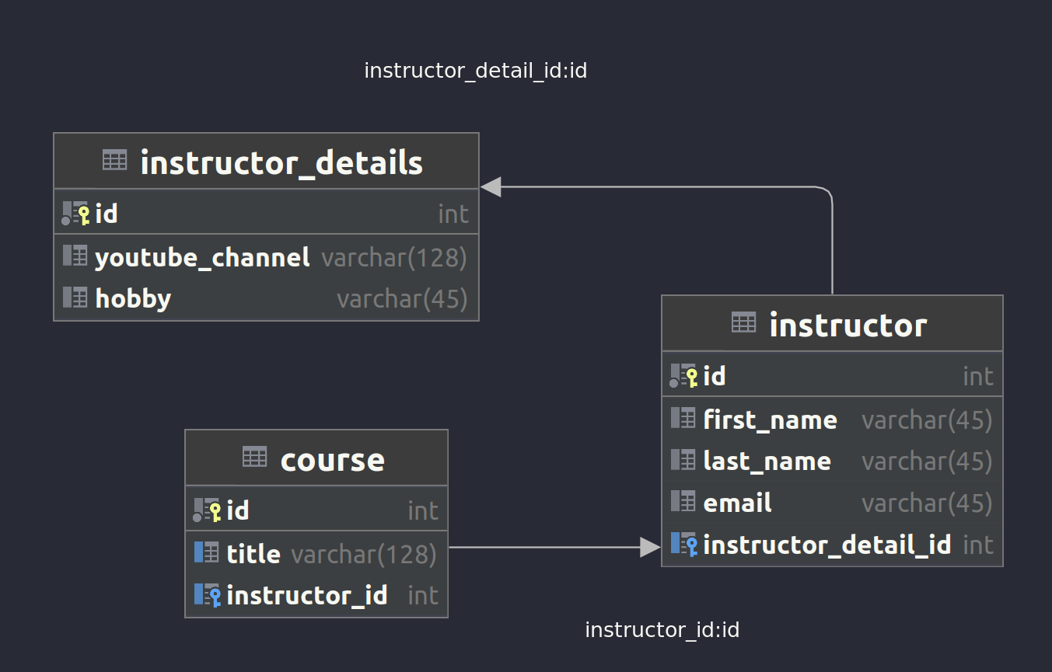Click the id column name in instructor_details
Viewport: 1052px width, 672px height.
[107, 214]
